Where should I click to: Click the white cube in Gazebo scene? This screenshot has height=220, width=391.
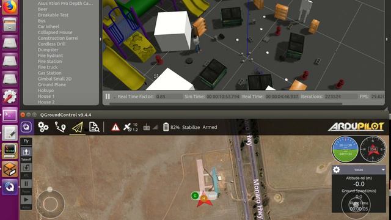173,31
